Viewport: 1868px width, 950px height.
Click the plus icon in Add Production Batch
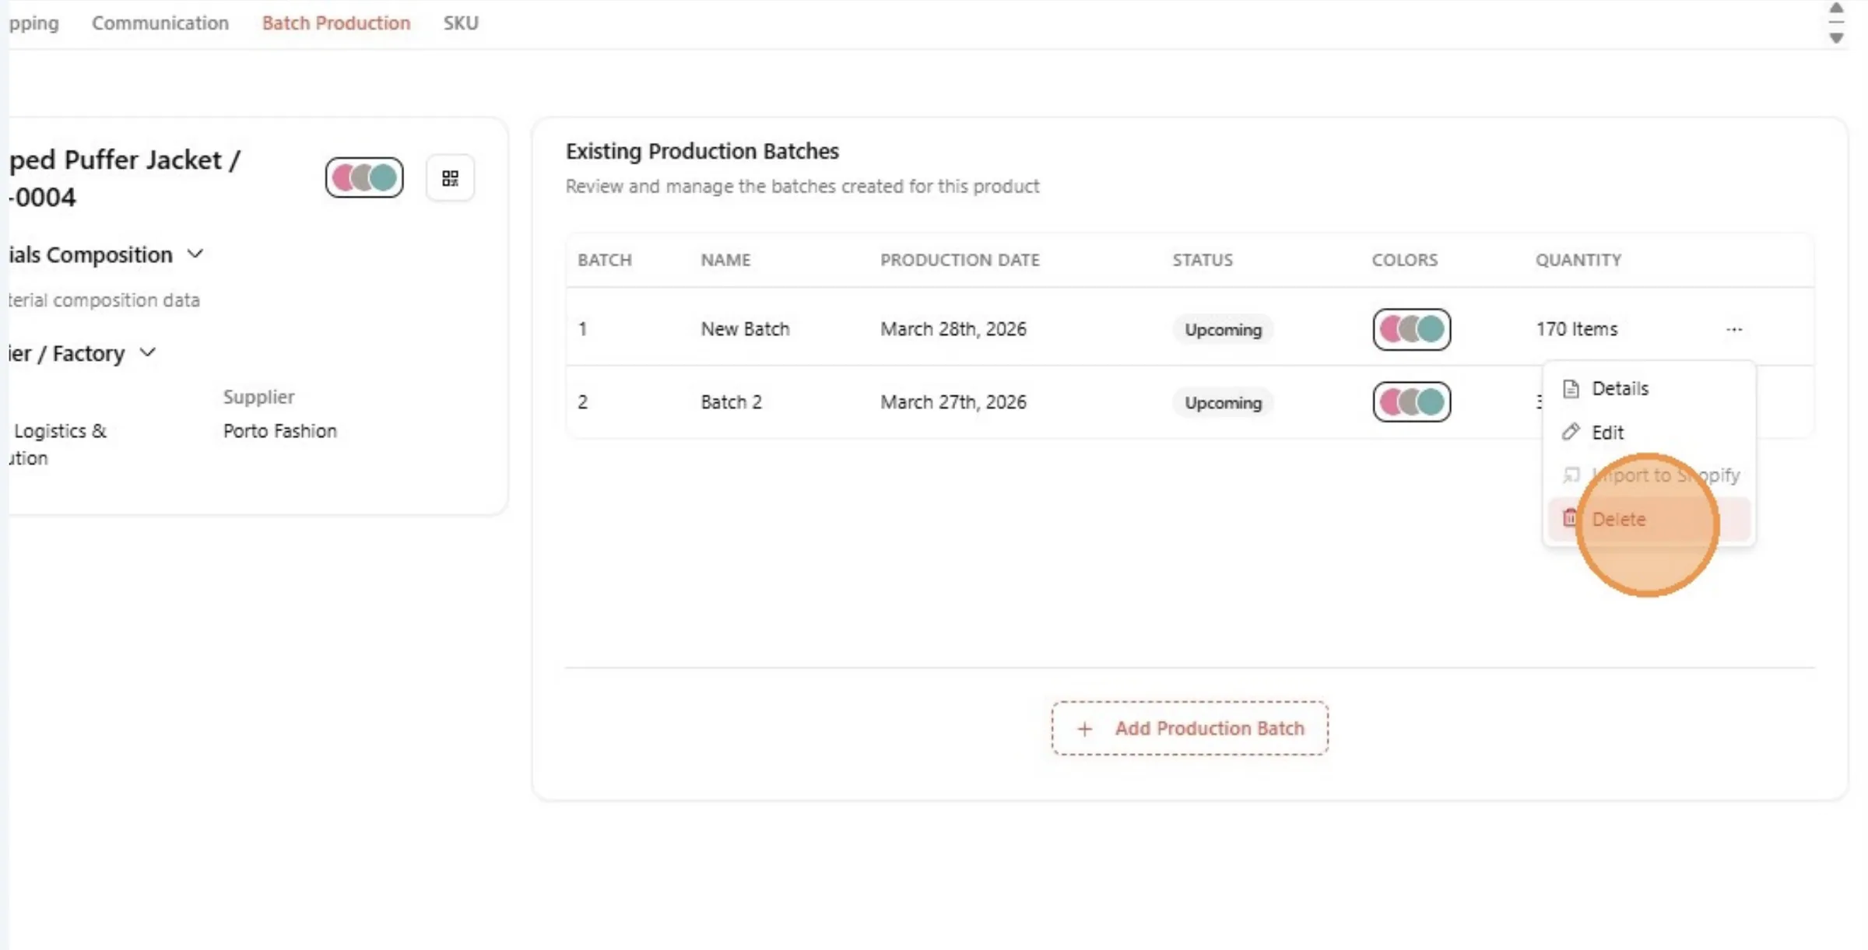coord(1084,728)
